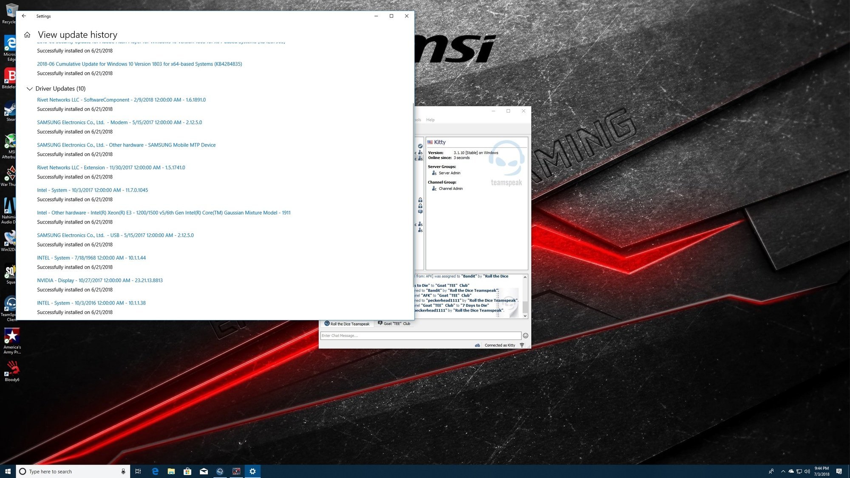
Task: Collapse the Driver Updates (10) section
Action: pos(29,89)
